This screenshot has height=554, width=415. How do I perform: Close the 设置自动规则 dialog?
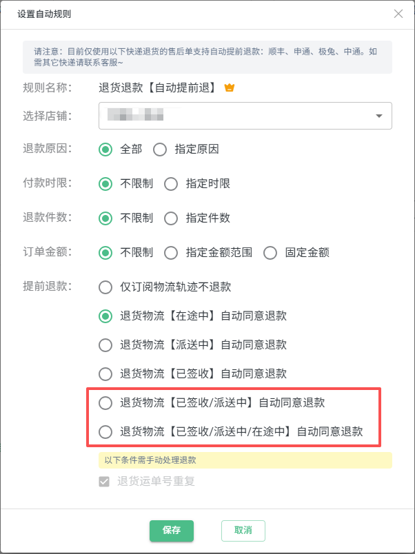[x=398, y=14]
